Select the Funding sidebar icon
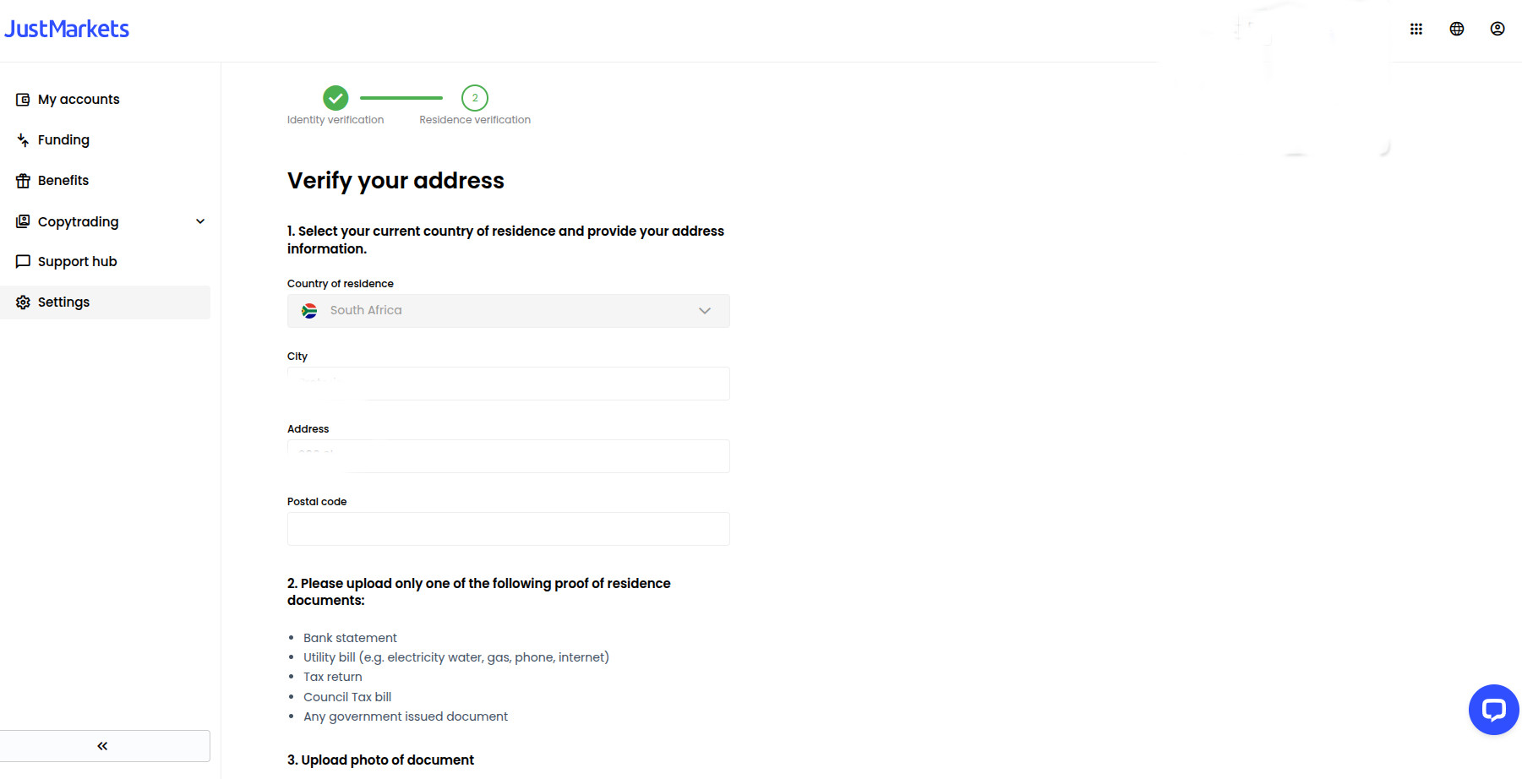1522x779 pixels. (x=22, y=139)
